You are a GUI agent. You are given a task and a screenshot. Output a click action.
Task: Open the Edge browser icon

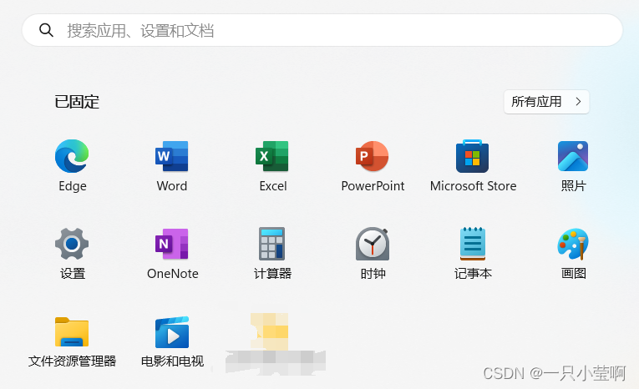click(x=72, y=156)
